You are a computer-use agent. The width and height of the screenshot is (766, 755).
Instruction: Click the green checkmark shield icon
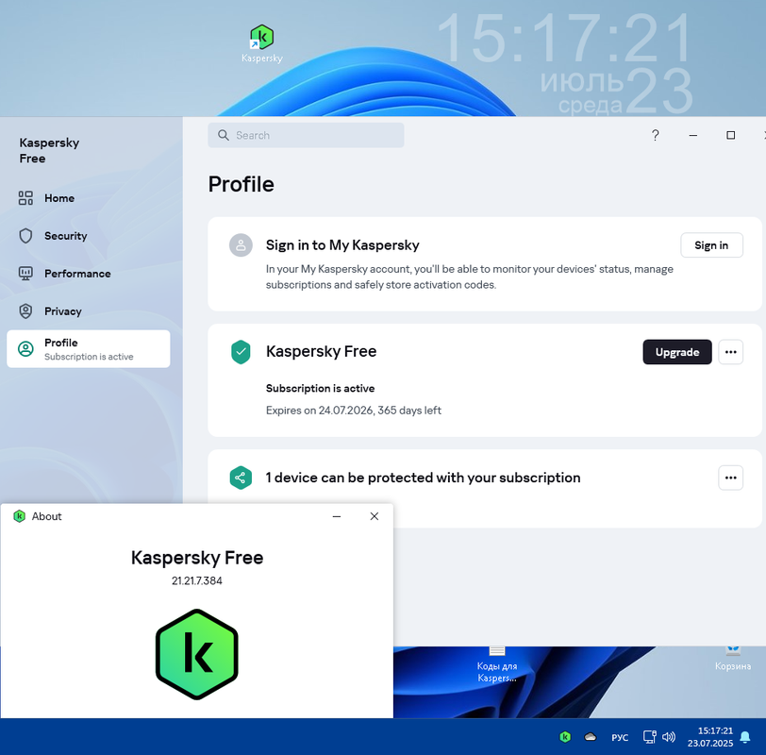tap(241, 352)
